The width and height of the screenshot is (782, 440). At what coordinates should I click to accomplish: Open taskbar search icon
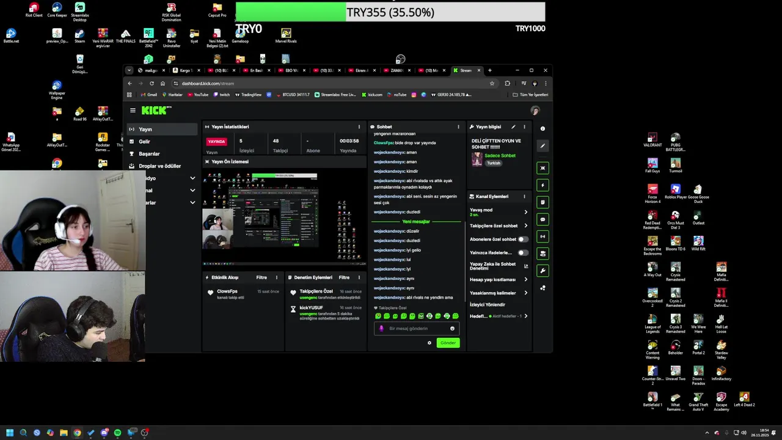tap(23, 433)
